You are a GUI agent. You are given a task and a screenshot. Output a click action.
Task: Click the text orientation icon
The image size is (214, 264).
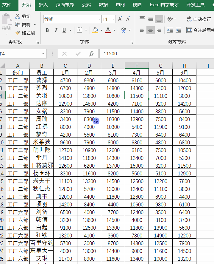(x=170, y=19)
